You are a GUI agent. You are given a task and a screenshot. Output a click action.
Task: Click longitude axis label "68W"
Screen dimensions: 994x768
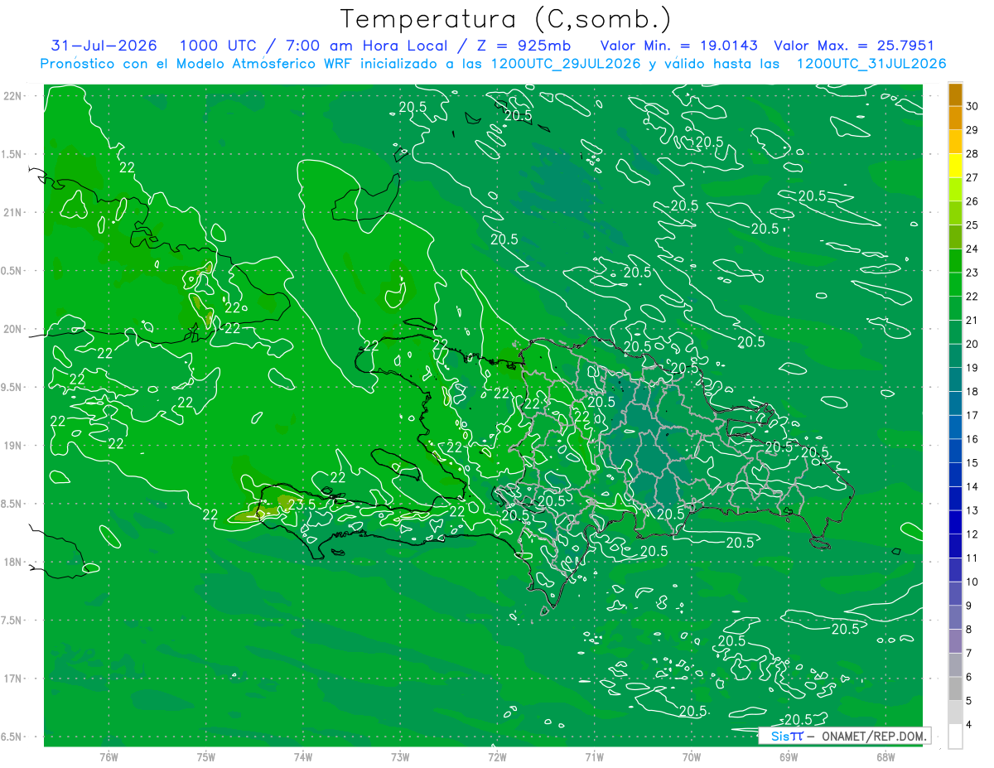(x=885, y=756)
